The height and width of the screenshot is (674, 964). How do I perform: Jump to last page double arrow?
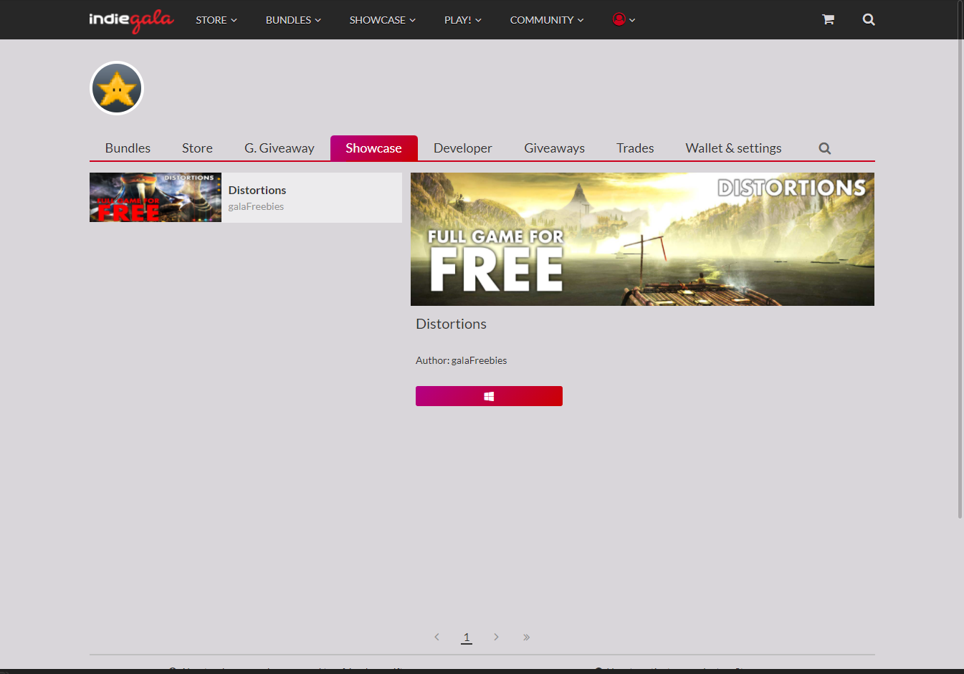click(526, 637)
